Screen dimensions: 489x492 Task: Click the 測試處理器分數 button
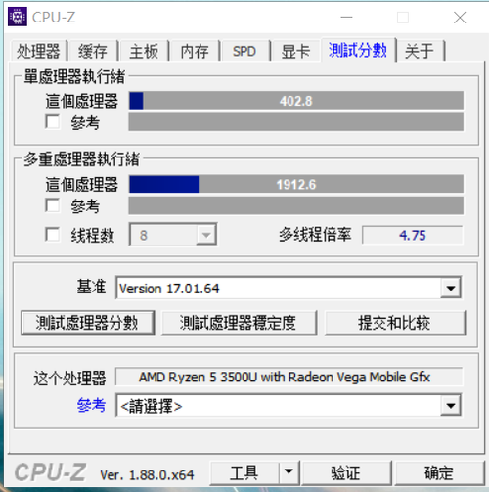click(88, 323)
